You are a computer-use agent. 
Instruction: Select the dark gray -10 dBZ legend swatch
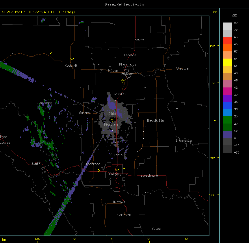[x=227, y=149]
